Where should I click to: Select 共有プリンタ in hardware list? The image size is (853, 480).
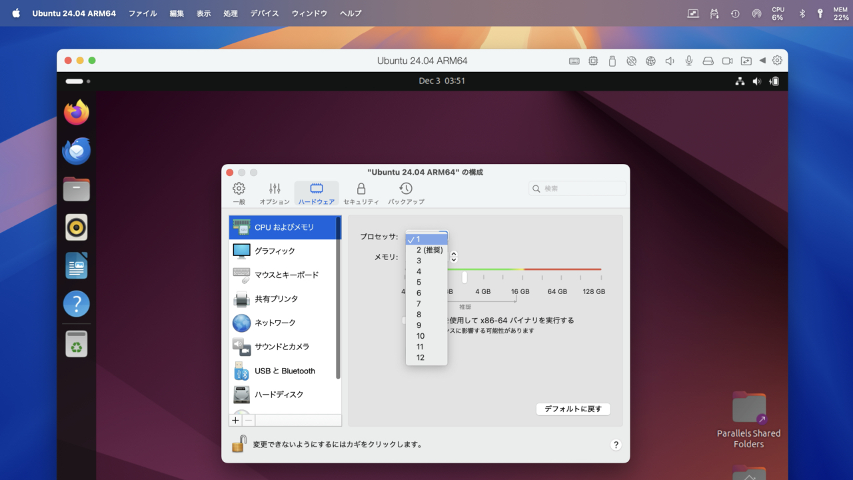click(283, 299)
